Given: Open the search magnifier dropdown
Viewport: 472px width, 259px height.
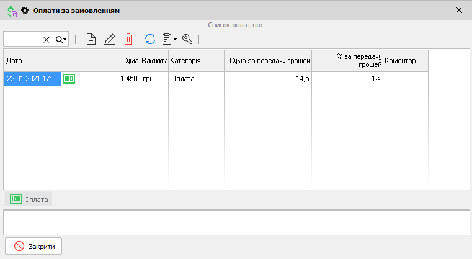Looking at the screenshot, I should (61, 39).
